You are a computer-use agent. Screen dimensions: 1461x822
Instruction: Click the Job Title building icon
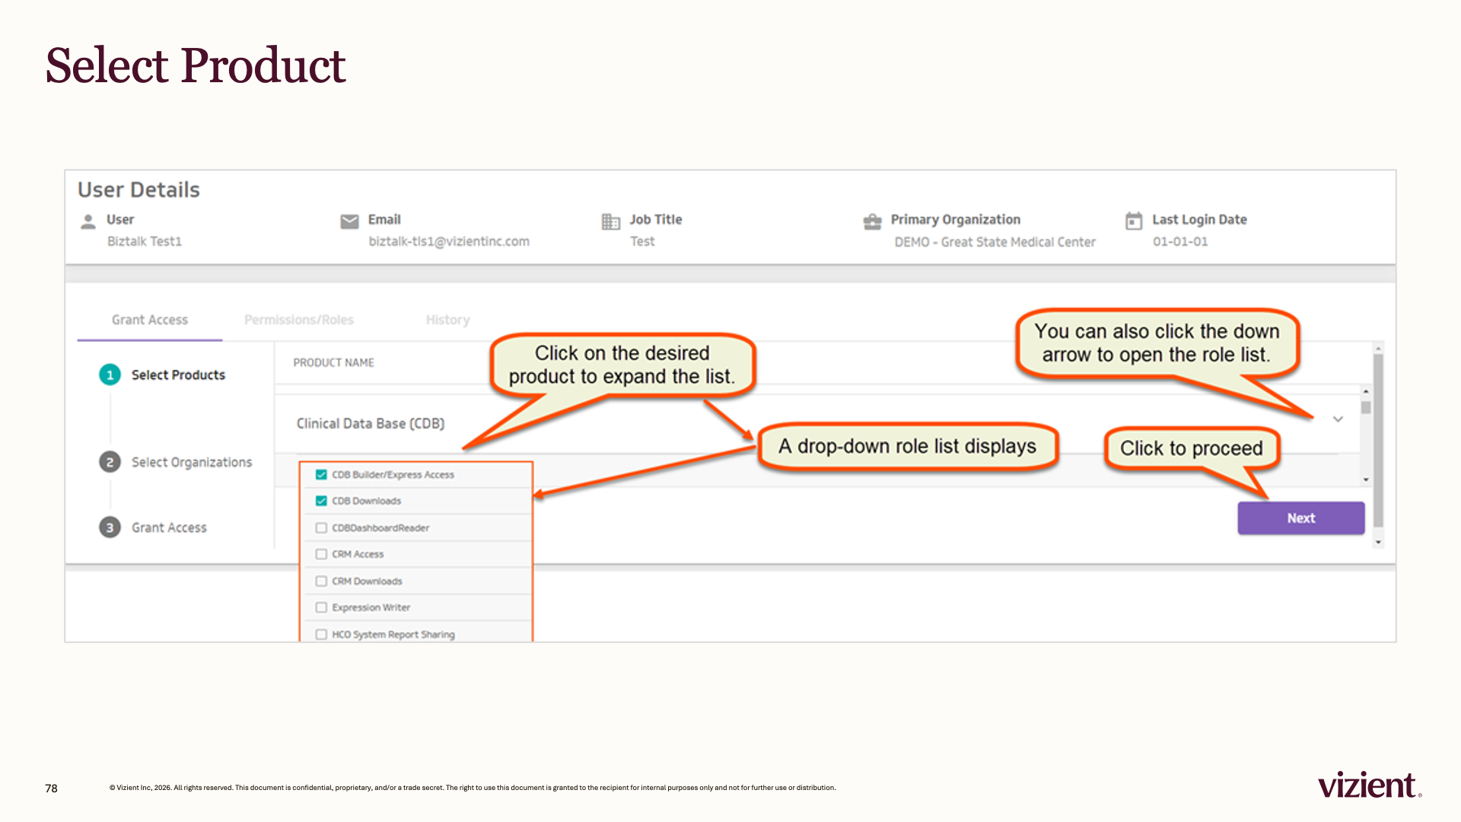pos(611,221)
